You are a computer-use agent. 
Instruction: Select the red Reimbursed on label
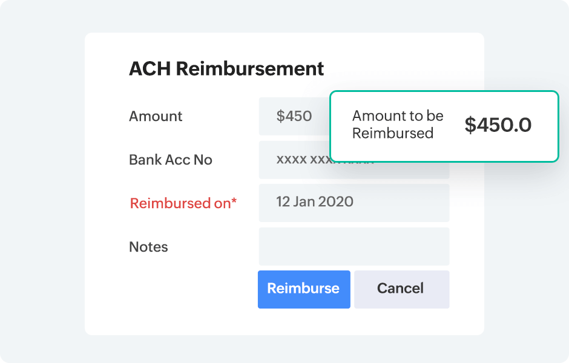tap(180, 203)
